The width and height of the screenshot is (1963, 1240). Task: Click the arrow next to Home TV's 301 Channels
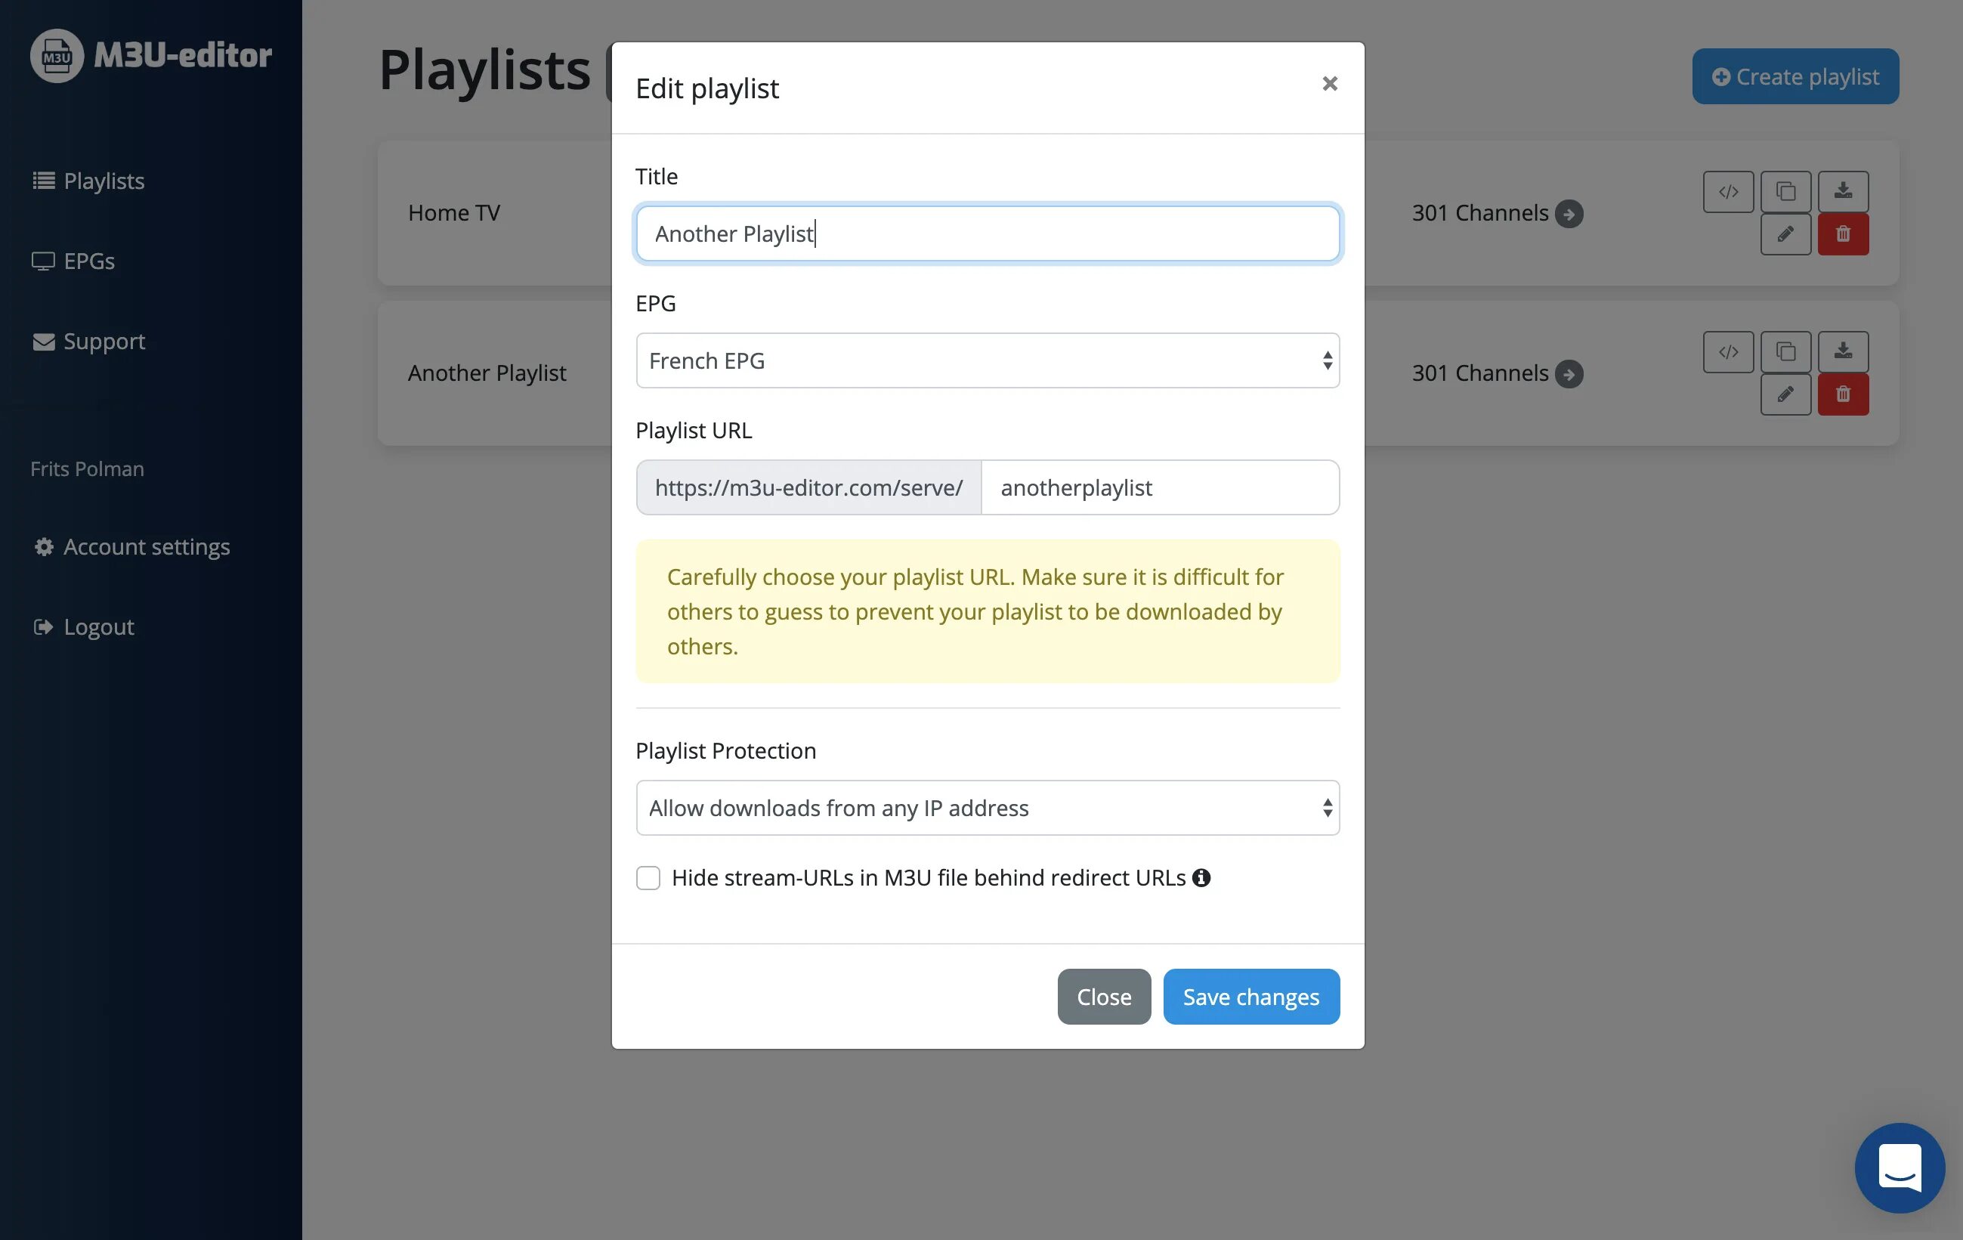(x=1569, y=214)
